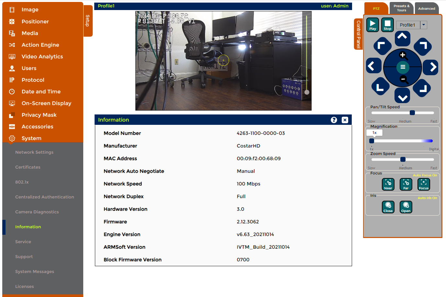Viewport: 446px width, 297px height.
Task: Adjust the Pan/Tilt Speed slider handle
Action: tap(412, 113)
